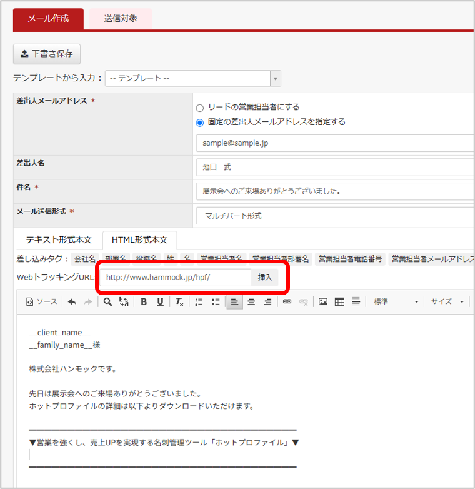Click the 差出人名 field containing 池口 武
475x489 pixels.
[x=335, y=168]
